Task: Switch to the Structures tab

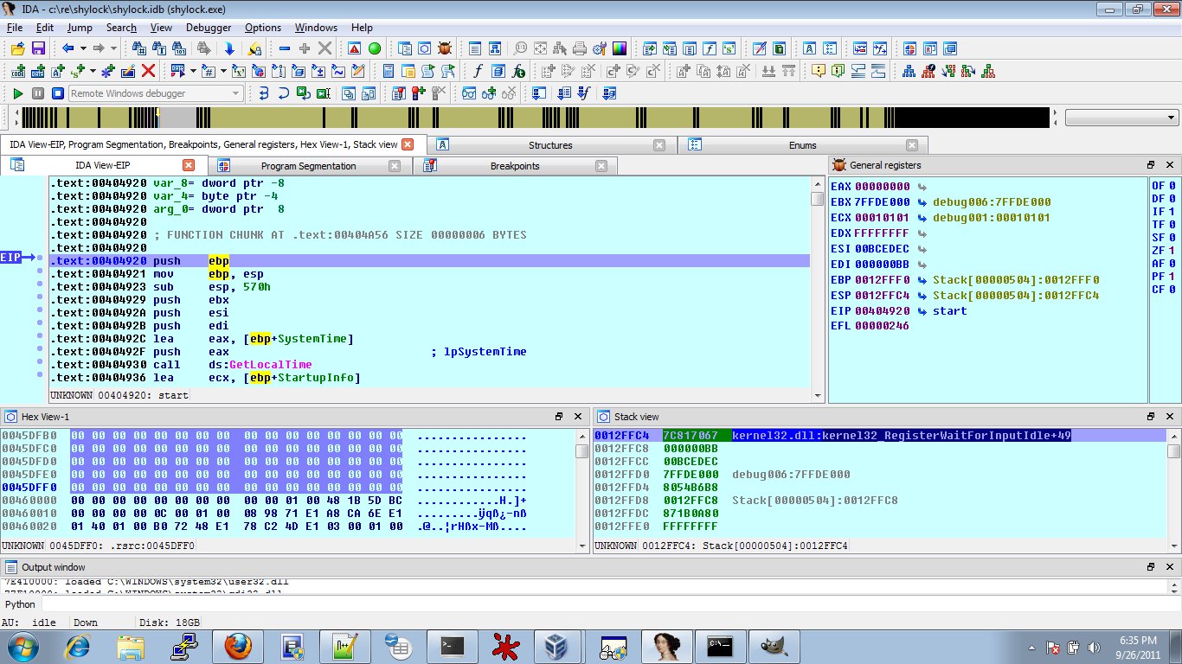Action: tap(551, 145)
